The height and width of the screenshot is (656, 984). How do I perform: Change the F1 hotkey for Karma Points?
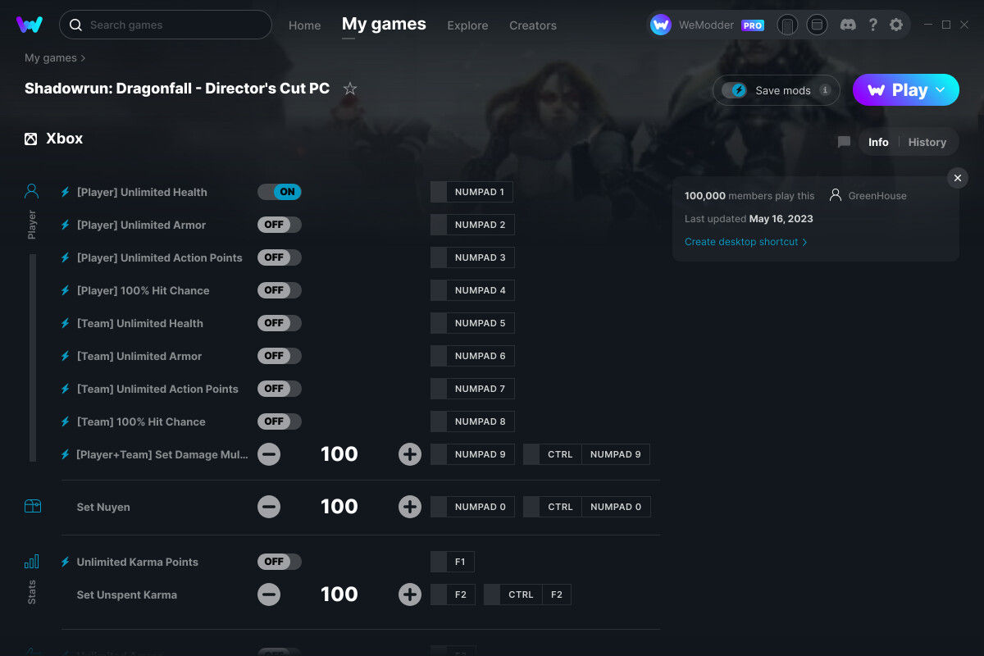453,562
